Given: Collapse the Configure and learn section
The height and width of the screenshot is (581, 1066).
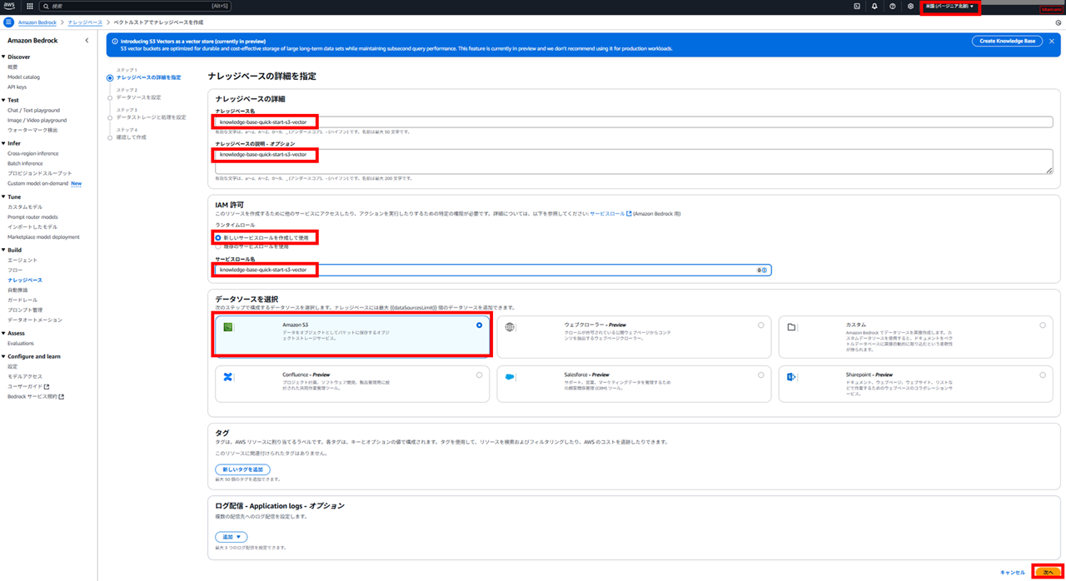Looking at the screenshot, I should pyautogui.click(x=3, y=356).
